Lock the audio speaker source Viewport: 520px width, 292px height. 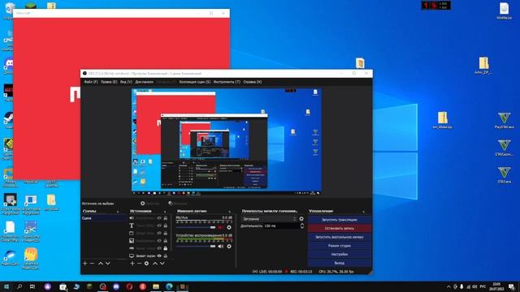(x=165, y=218)
